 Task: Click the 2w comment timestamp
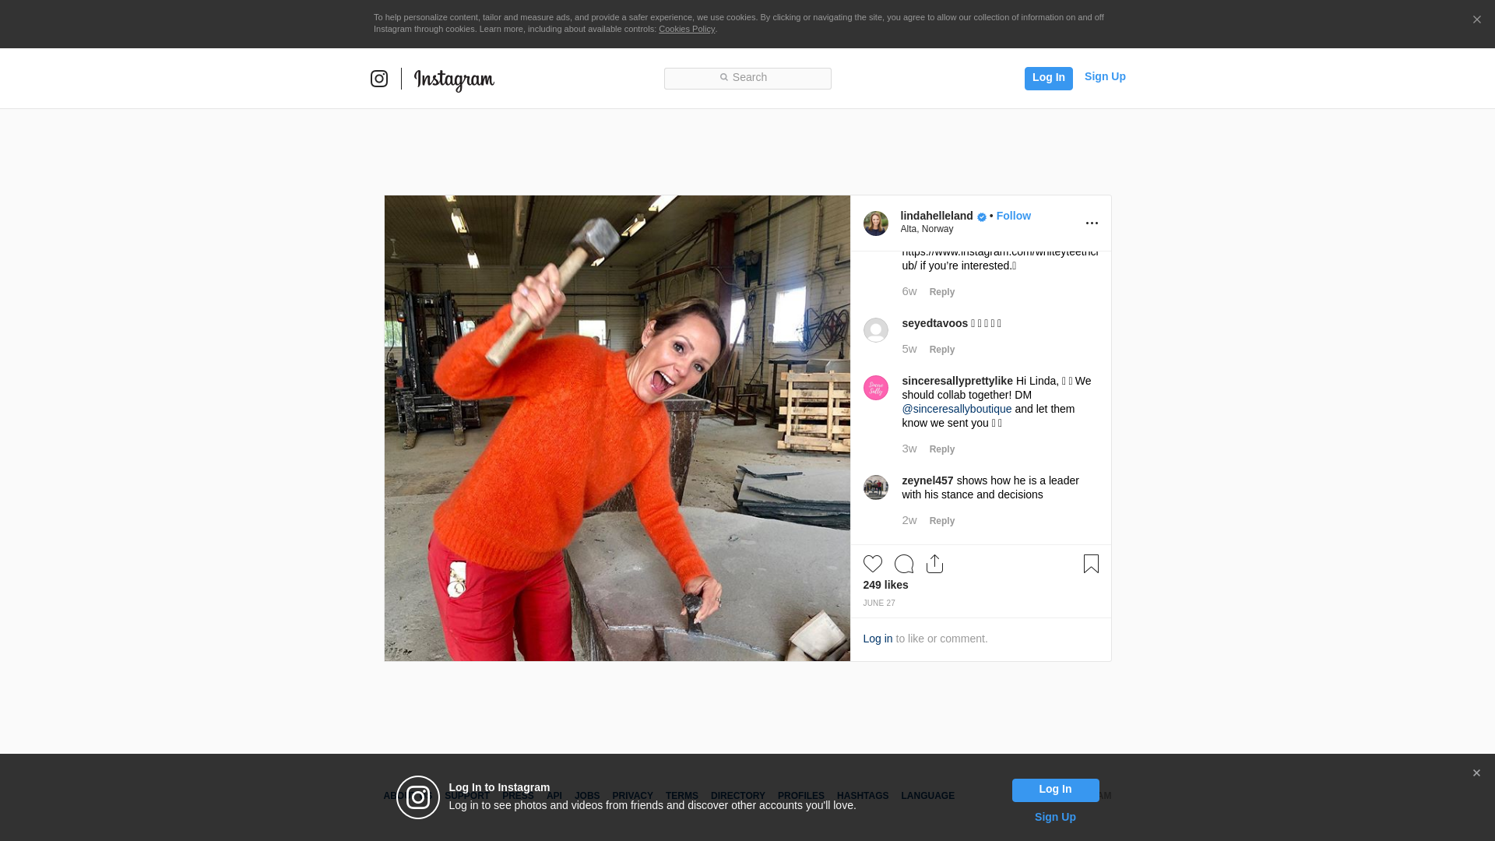click(909, 520)
